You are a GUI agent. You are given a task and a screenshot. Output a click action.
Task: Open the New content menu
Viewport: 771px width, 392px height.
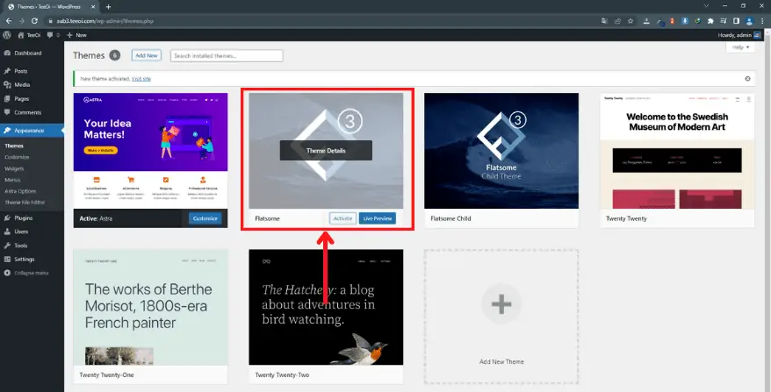pos(76,35)
